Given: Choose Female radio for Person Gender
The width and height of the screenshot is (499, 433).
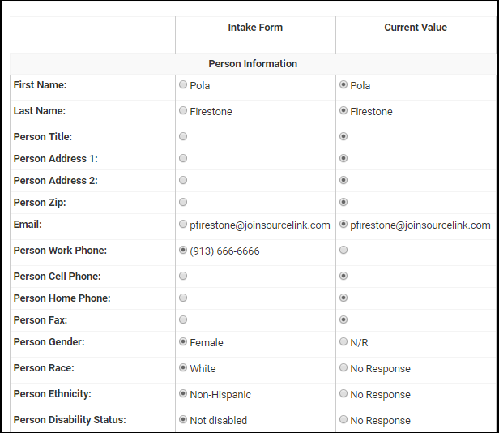Looking at the screenshot, I should click(183, 341).
